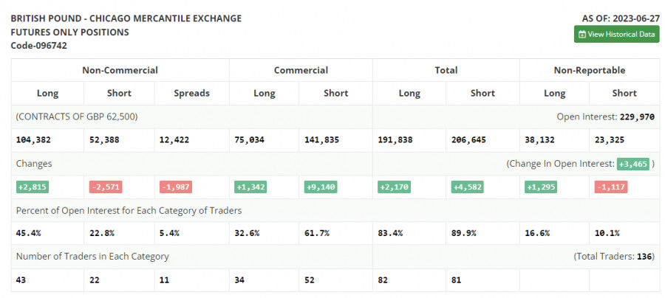Viewport: 665px width, 298px height.
Task: Click the Non-Reportable column header
Action: [x=590, y=70]
